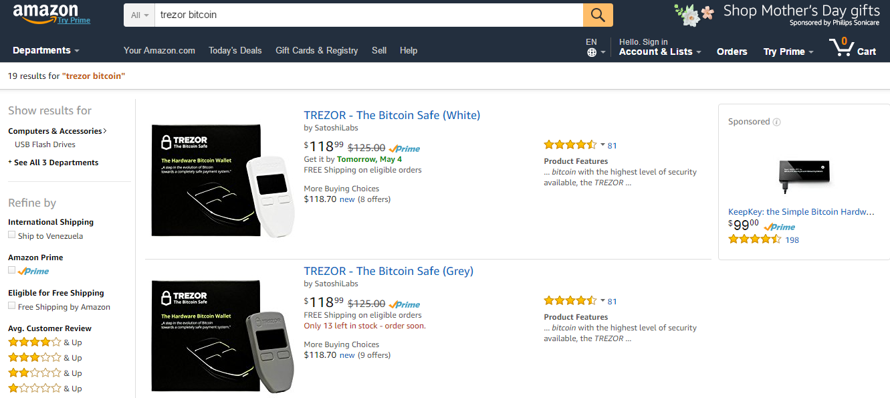Open the rating dropdown arrow for the White TREZOR
The image size is (890, 398).
tap(602, 144)
